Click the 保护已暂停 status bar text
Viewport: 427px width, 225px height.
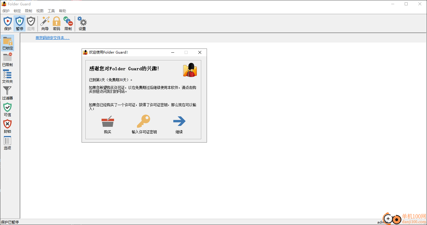(x=10, y=222)
